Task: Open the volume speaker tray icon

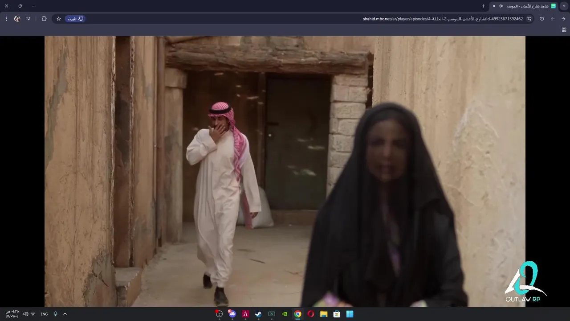Action: 25,314
